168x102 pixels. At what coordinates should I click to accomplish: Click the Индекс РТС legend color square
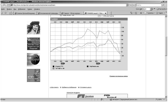pos(53,66)
